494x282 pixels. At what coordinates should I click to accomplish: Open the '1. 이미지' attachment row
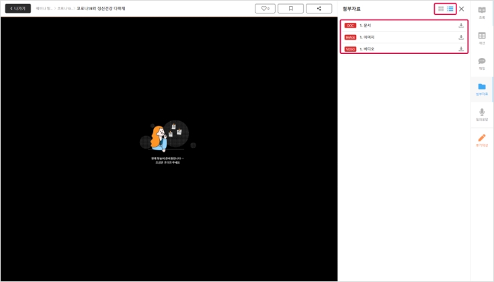coord(404,37)
